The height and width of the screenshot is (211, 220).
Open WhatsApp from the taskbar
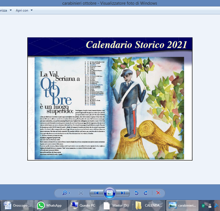point(49,205)
